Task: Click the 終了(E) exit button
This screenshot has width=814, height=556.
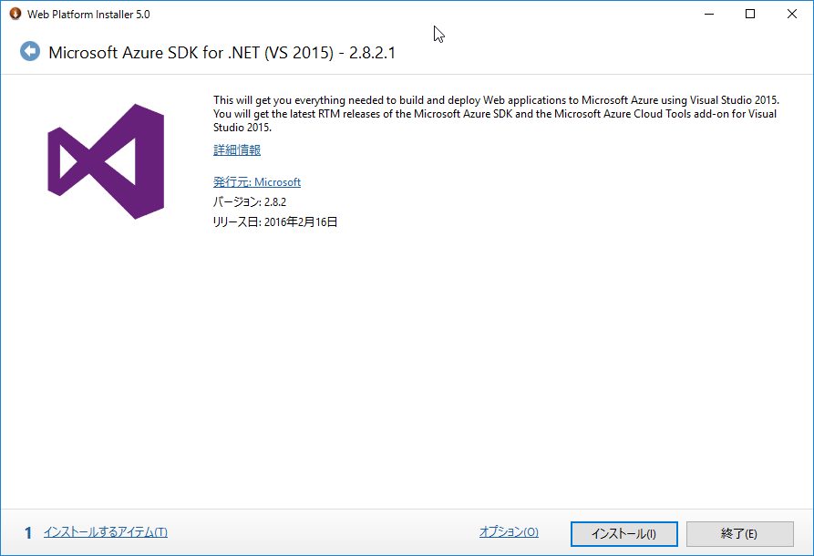Action: click(x=740, y=534)
